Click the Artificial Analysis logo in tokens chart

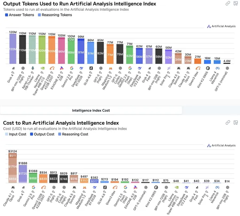pos(221,26)
